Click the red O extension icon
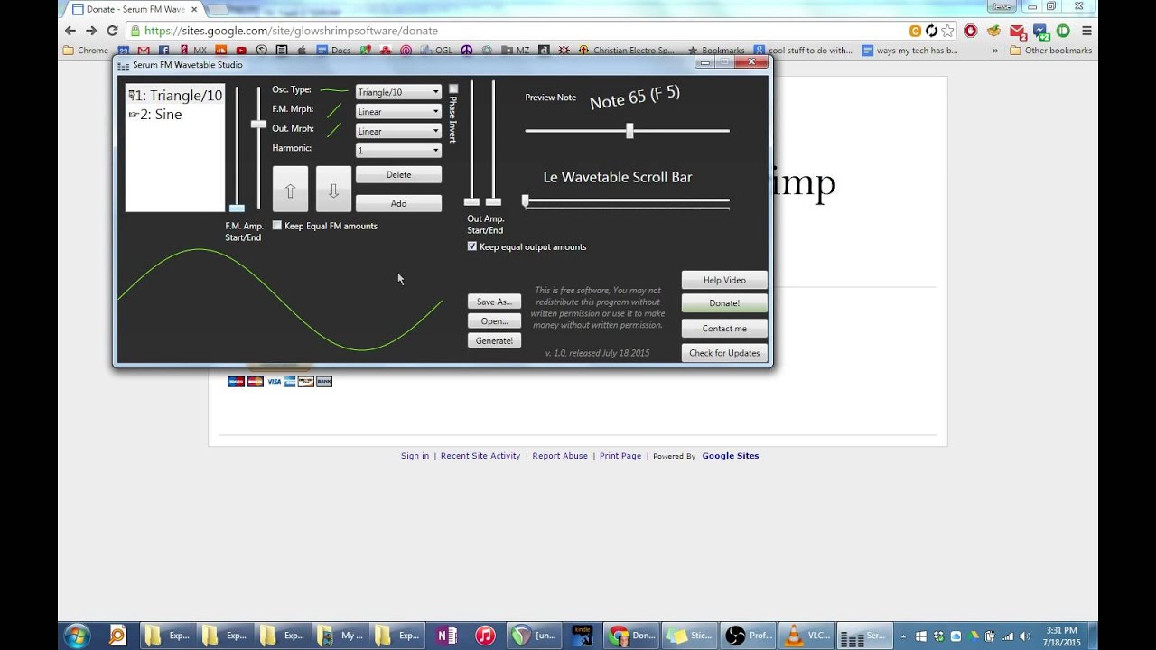This screenshot has width=1156, height=650. (971, 31)
